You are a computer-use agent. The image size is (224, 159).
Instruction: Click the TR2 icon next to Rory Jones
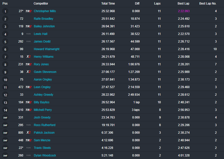click(28, 64)
